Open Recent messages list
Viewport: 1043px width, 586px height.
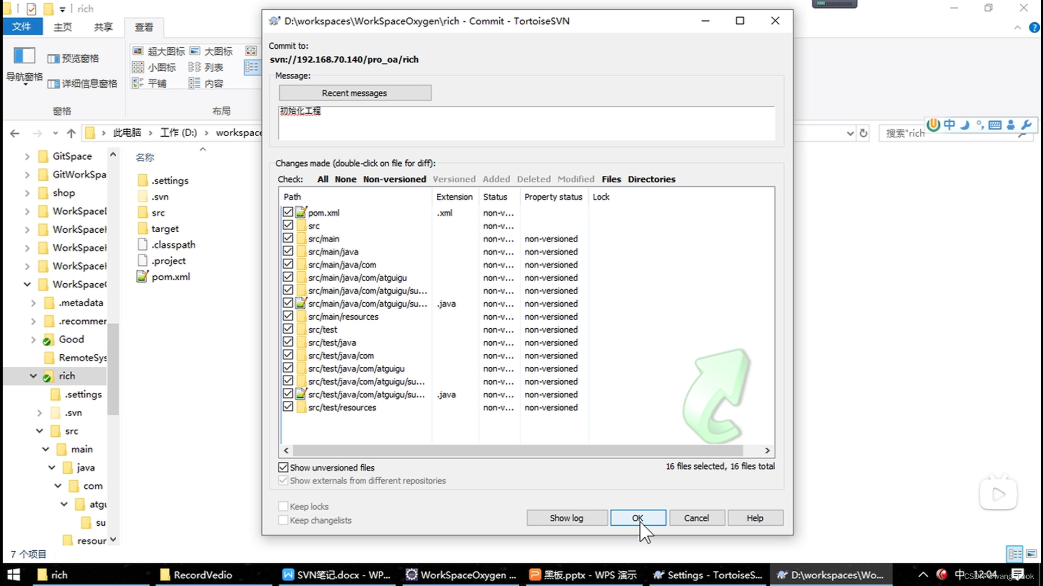(355, 93)
